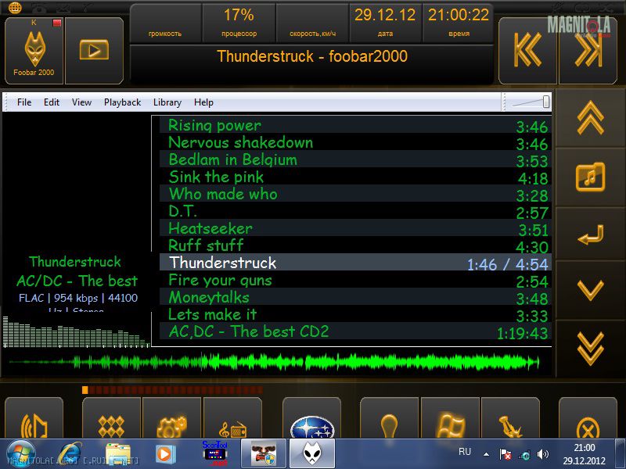626x469 pixels.
Task: Open the radio with treble clef tile
Action: (232, 418)
